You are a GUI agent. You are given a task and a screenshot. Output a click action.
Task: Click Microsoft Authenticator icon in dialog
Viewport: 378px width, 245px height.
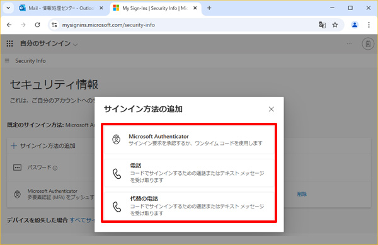(116, 139)
